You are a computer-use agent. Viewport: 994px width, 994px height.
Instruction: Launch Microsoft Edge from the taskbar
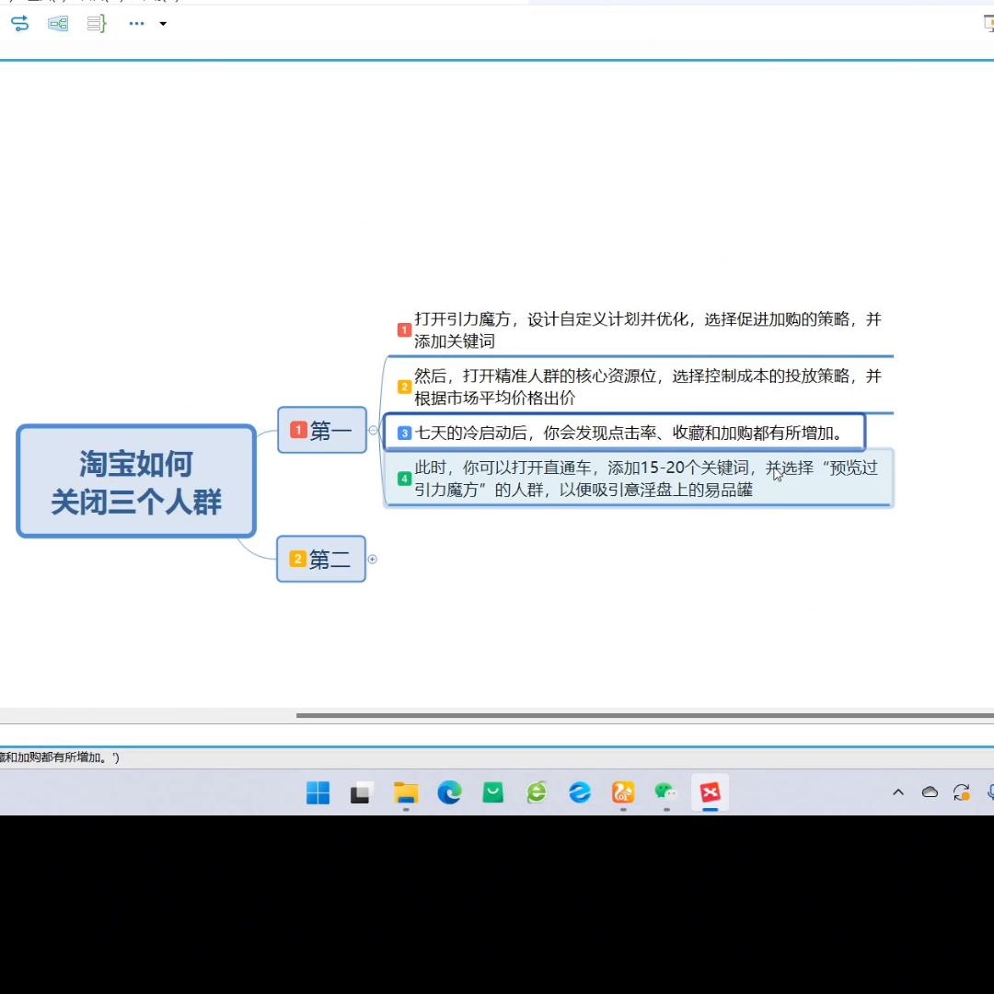(449, 792)
